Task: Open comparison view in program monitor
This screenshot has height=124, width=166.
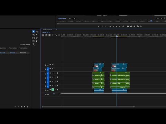Action: tap(138, 26)
